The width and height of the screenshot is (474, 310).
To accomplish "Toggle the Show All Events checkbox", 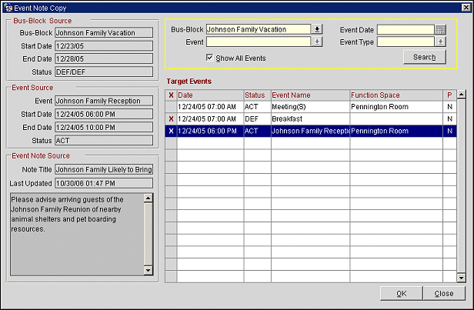I will tap(210, 58).
